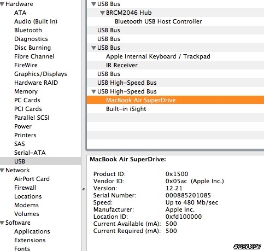Open Parallel SCSI category
The width and height of the screenshot is (264, 251).
point(32,118)
